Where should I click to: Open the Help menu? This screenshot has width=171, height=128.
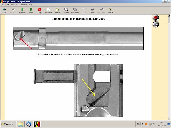[x=30, y=5]
